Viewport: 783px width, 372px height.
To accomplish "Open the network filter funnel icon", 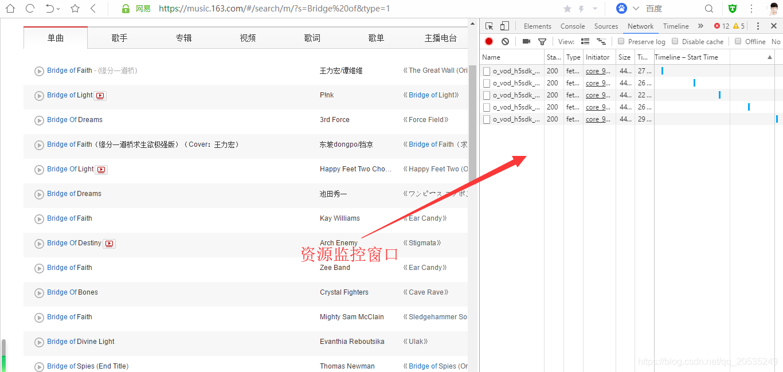I will (542, 42).
